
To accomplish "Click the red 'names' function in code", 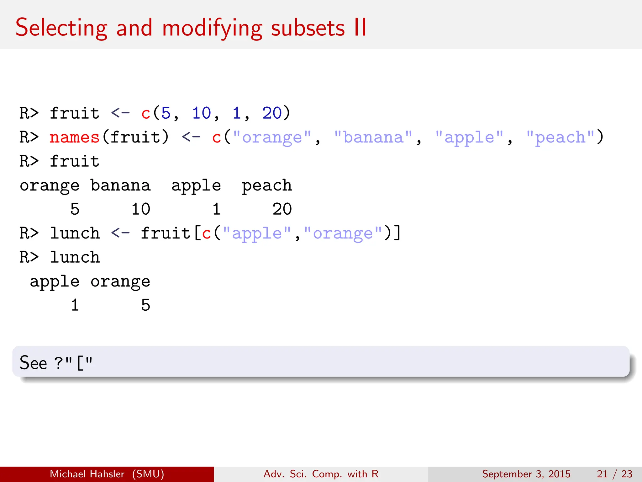I will [x=75, y=137].
